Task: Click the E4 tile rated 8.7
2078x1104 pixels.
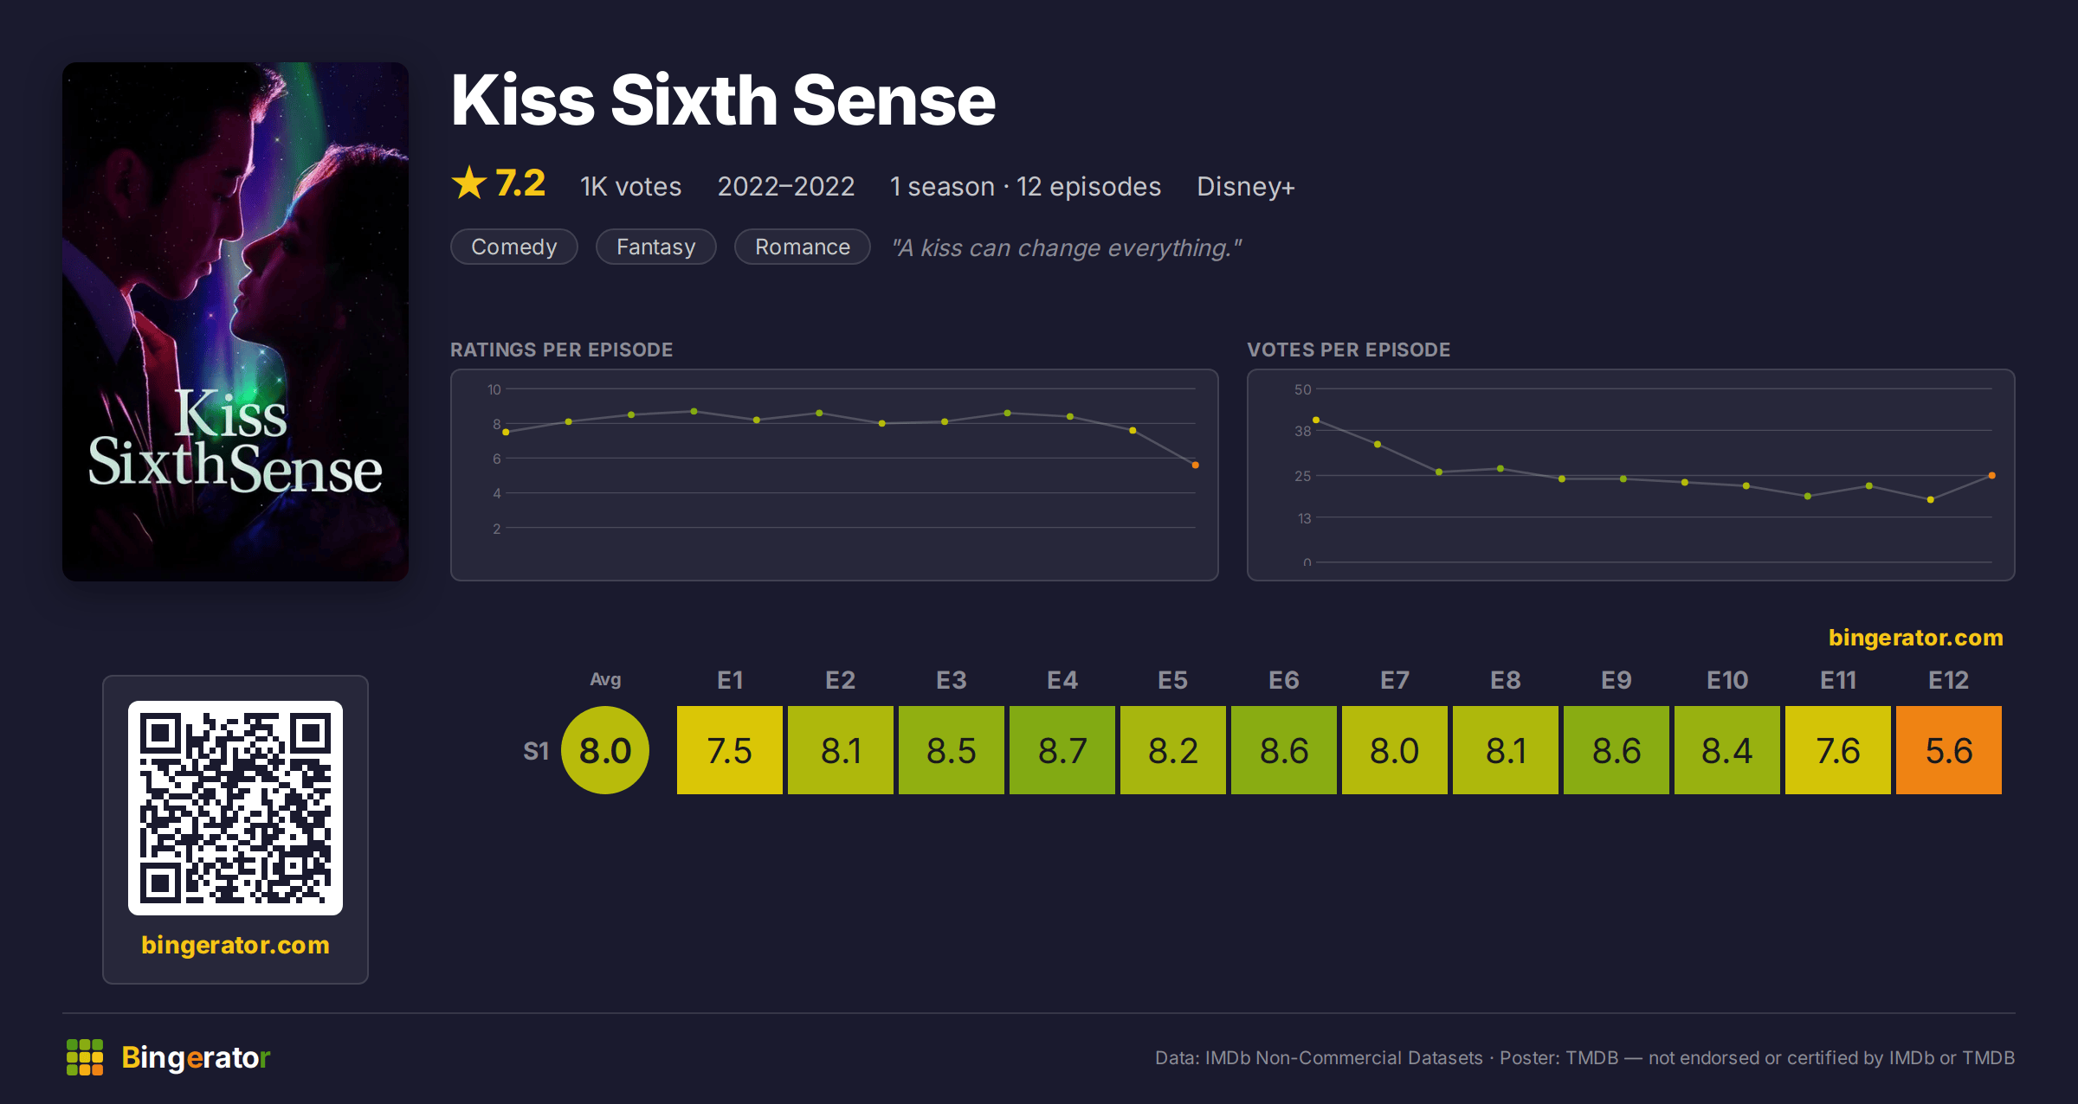Action: point(1062,750)
